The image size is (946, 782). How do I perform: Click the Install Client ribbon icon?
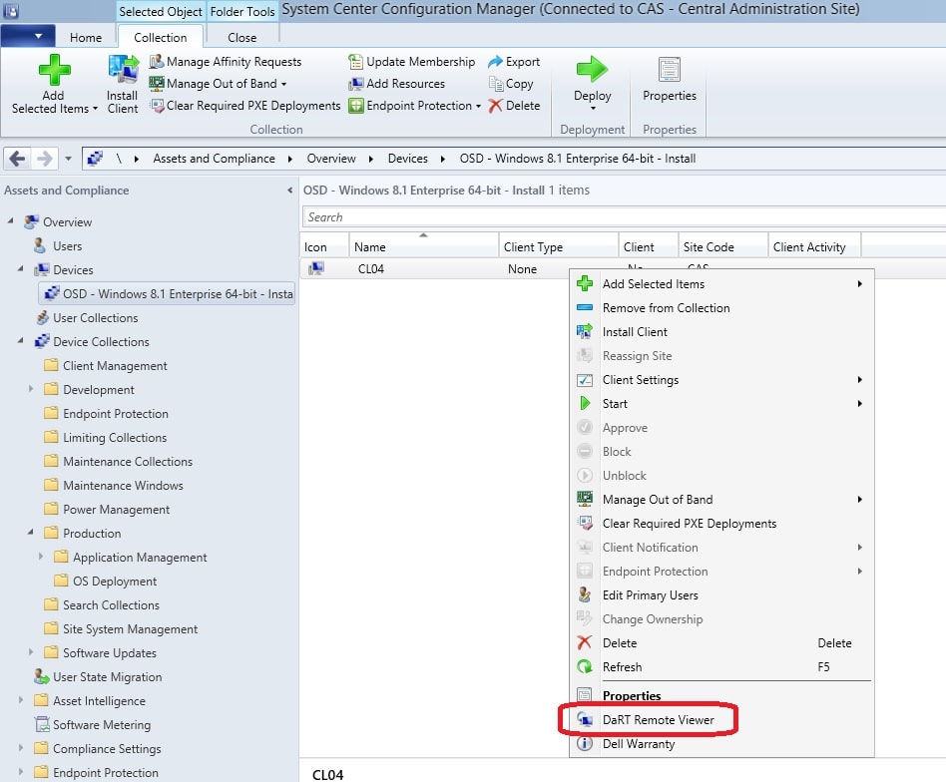click(x=123, y=70)
